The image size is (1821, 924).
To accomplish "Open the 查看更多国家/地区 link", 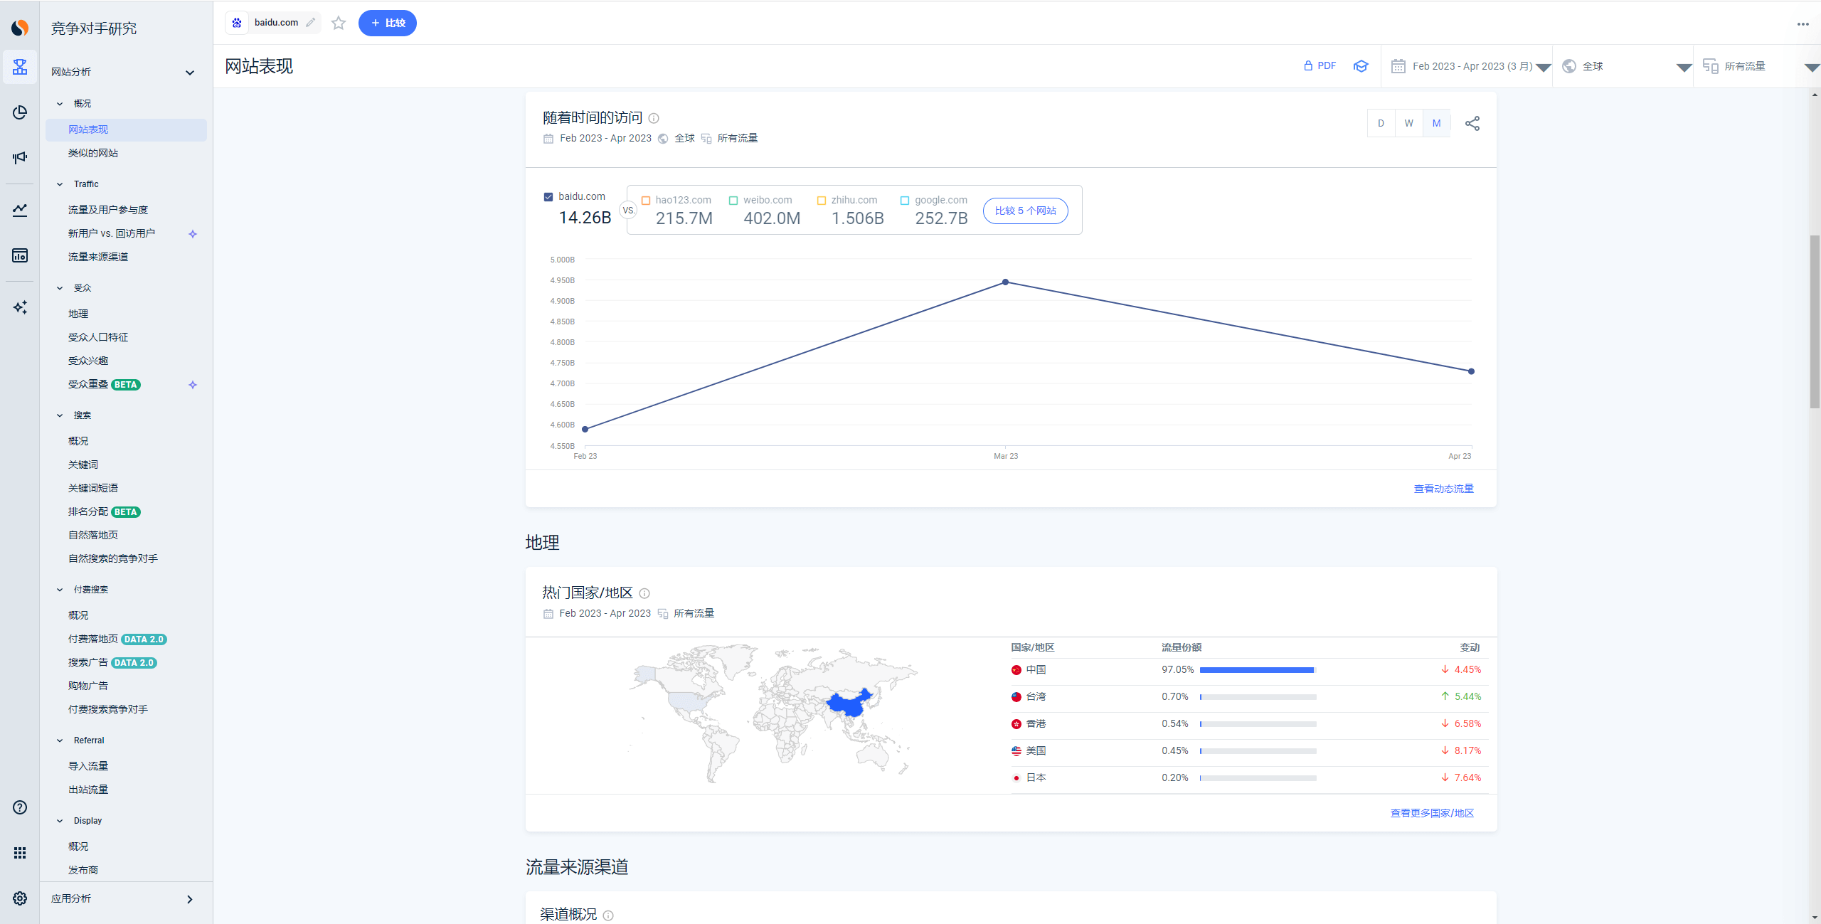I will 1432,813.
